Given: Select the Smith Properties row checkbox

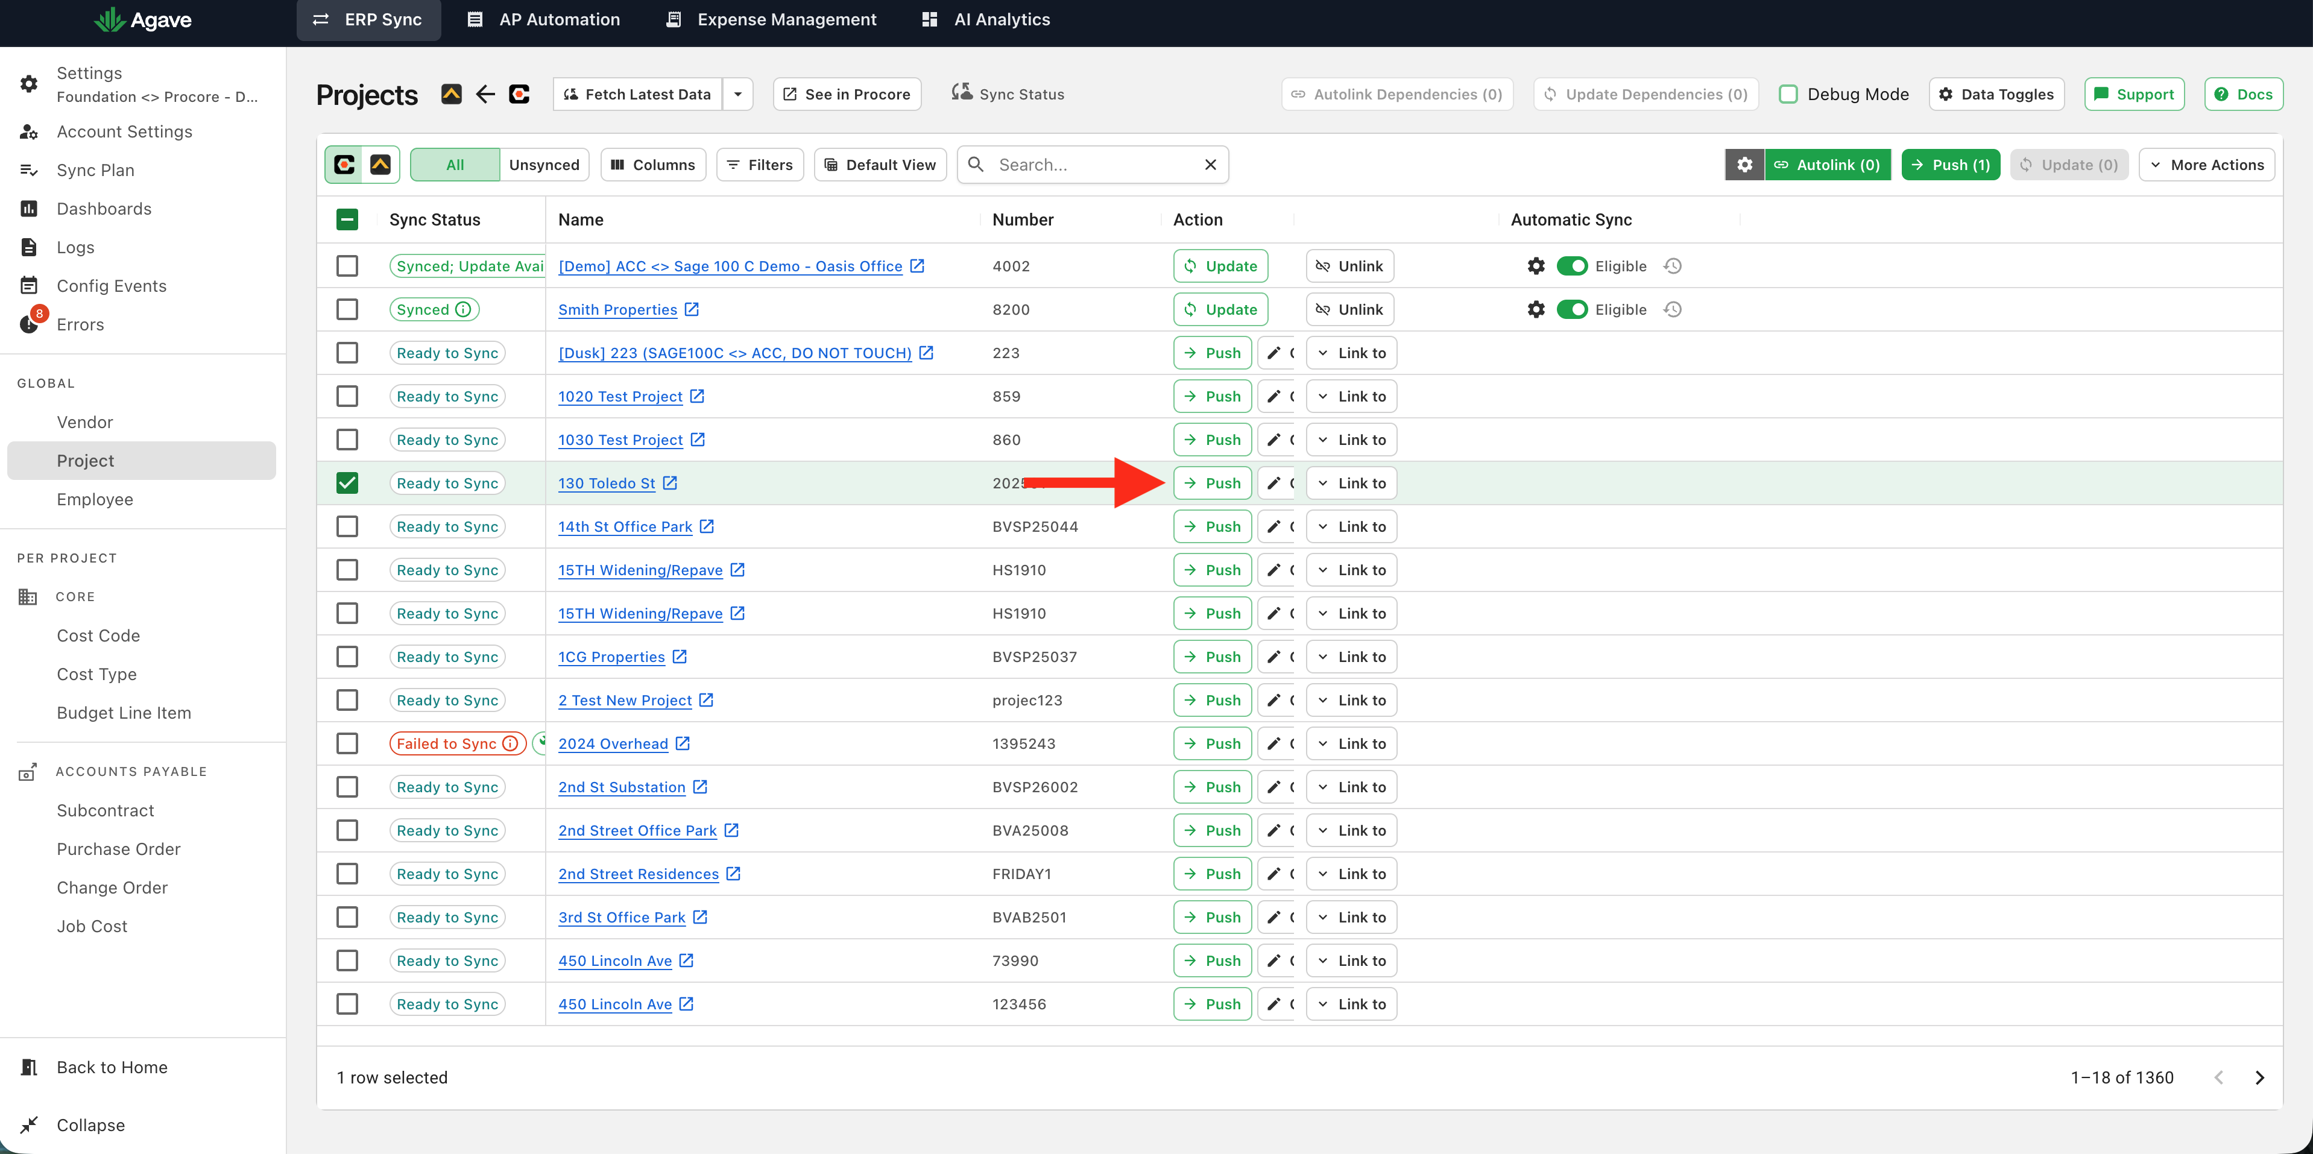Looking at the screenshot, I should [347, 309].
